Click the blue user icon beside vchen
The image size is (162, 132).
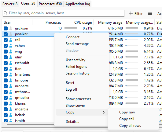[x=11, y=46]
